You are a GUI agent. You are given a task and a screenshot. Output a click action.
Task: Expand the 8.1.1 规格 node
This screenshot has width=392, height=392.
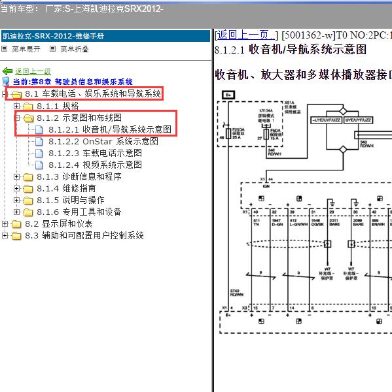[16, 106]
